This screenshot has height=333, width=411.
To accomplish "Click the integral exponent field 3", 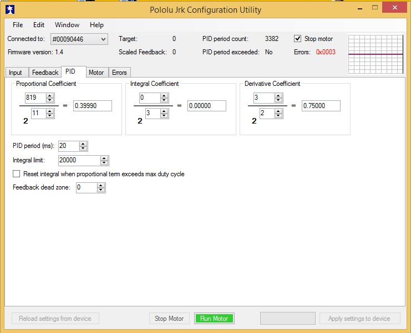I will point(153,114).
